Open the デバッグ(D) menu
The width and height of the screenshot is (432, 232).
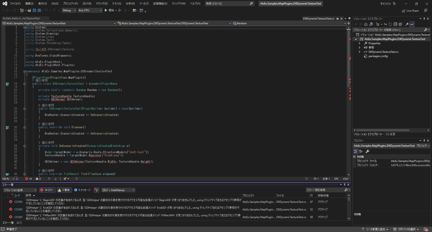102,3
